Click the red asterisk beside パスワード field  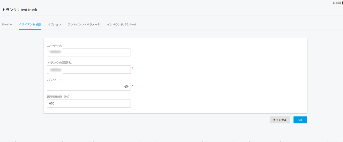(132, 86)
